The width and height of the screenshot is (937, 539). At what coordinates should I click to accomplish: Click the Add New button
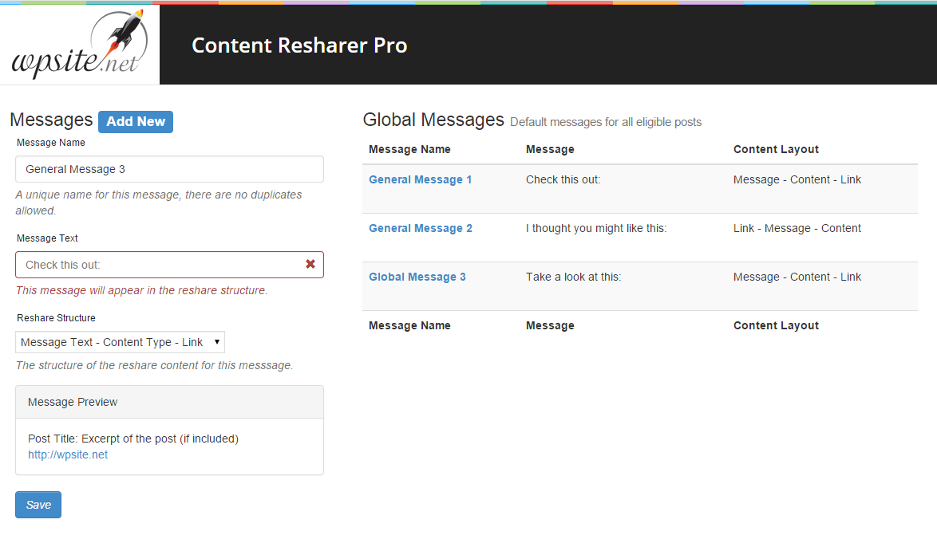[x=136, y=122]
